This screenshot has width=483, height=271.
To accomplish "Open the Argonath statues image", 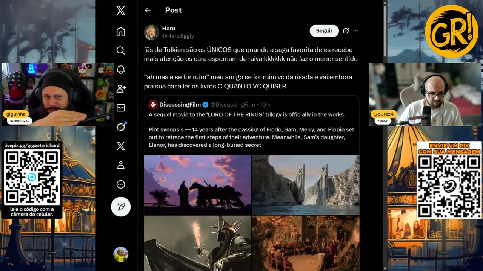I will tap(306, 185).
